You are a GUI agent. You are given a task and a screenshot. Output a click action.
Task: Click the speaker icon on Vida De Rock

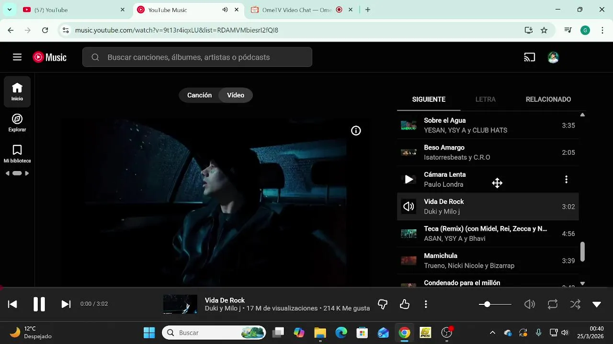(x=409, y=206)
